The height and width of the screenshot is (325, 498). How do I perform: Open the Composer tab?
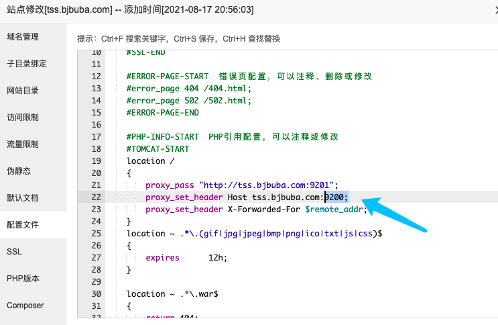pyautogui.click(x=25, y=306)
